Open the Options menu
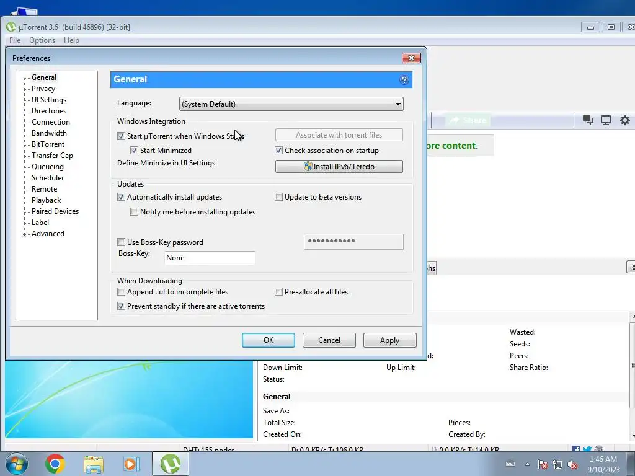The image size is (635, 476). coord(42,40)
